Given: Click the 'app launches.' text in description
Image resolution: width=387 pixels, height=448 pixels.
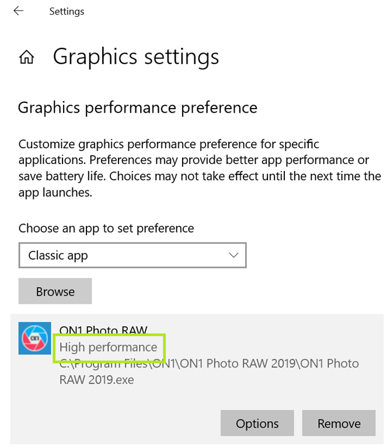Looking at the screenshot, I should click(x=55, y=192).
